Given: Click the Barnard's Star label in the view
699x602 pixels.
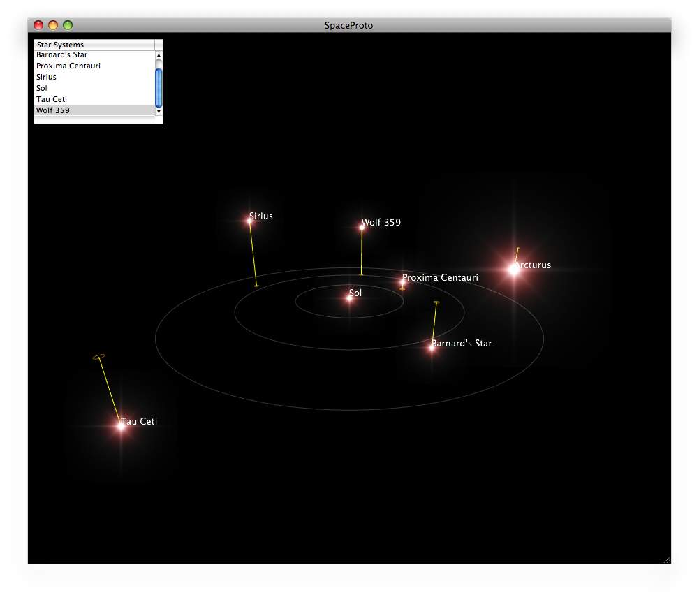Looking at the screenshot, I should 462,344.
